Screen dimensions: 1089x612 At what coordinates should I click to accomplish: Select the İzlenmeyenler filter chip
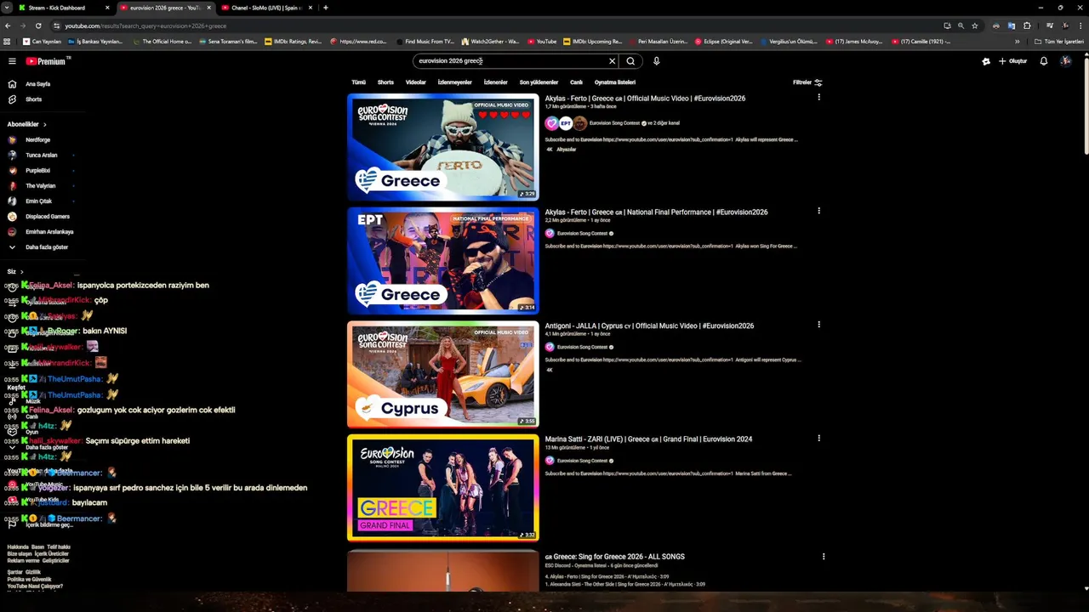tap(454, 82)
